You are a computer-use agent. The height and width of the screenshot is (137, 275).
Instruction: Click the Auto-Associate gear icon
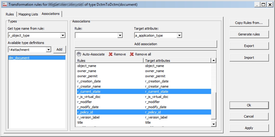coord(79,54)
